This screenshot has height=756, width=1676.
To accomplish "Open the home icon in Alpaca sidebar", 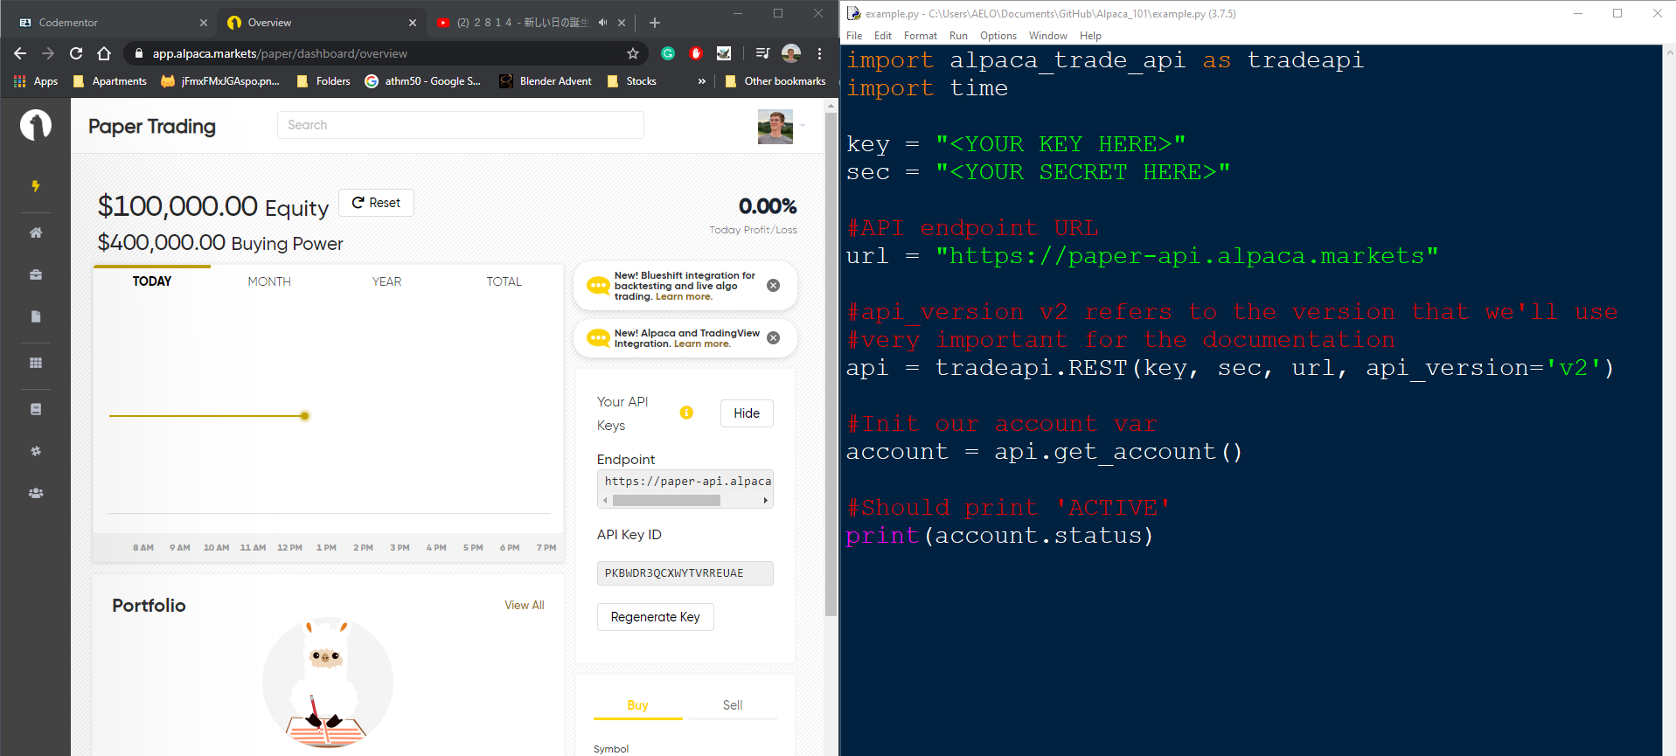I will click(36, 232).
